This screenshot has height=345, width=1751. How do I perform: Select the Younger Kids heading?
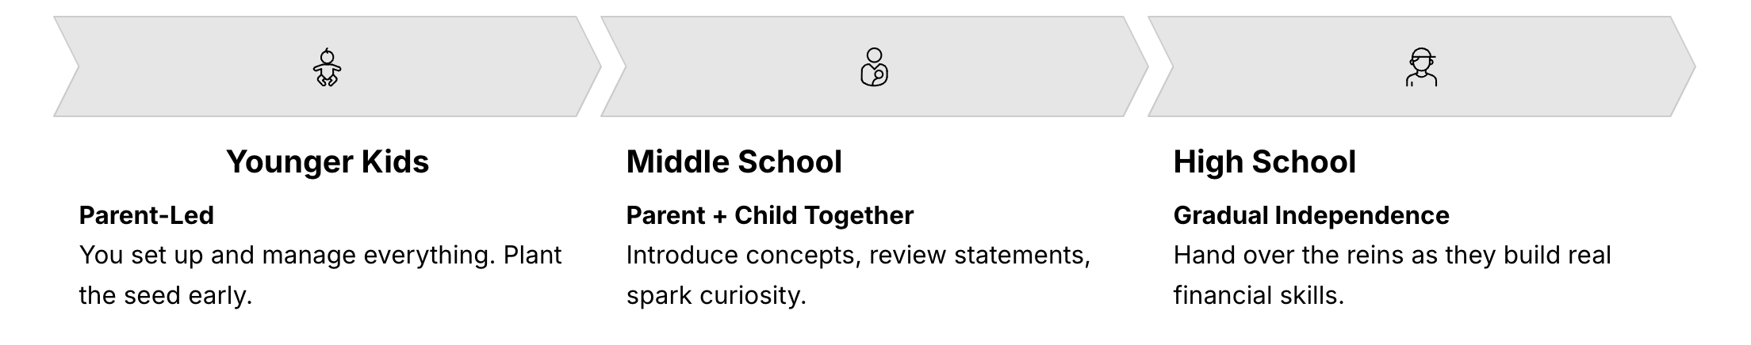(x=327, y=161)
